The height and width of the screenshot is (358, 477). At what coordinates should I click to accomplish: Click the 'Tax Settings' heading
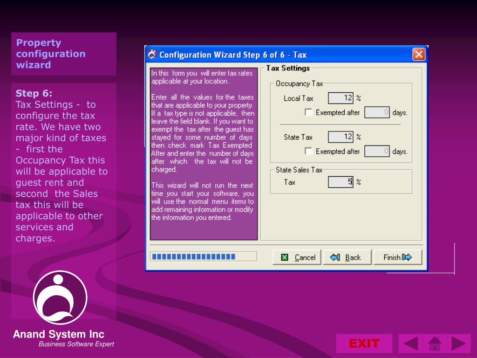[x=288, y=68]
